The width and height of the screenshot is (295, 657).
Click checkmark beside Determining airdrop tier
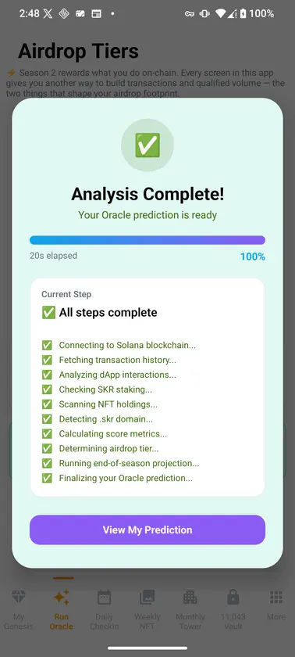[x=47, y=448]
